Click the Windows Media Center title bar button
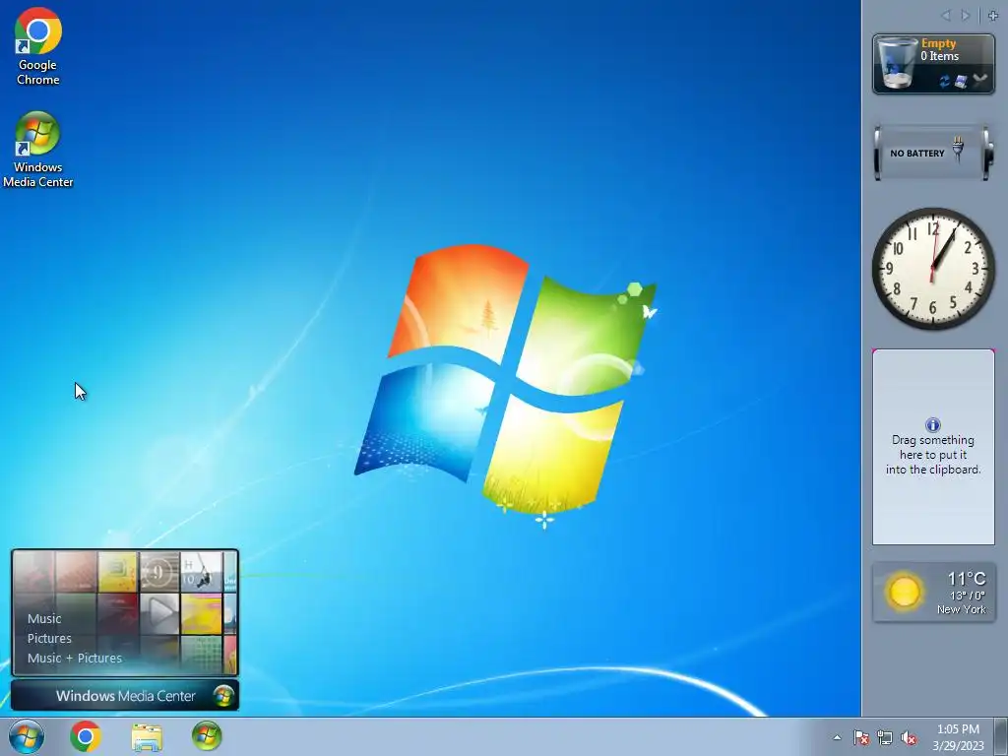The width and height of the screenshot is (1008, 756). [x=125, y=696]
